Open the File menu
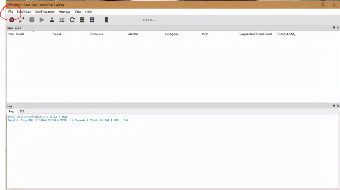 click(x=11, y=12)
